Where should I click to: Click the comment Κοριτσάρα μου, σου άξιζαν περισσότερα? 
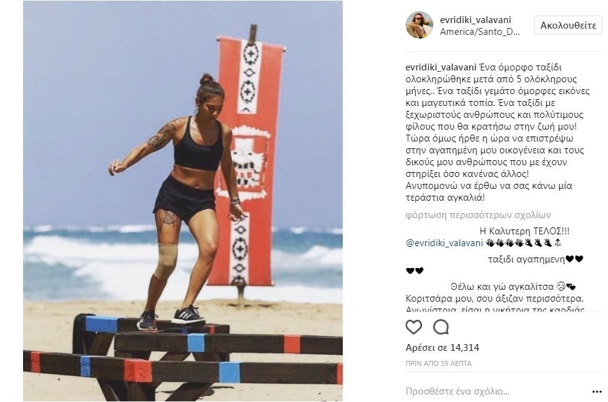click(x=495, y=299)
